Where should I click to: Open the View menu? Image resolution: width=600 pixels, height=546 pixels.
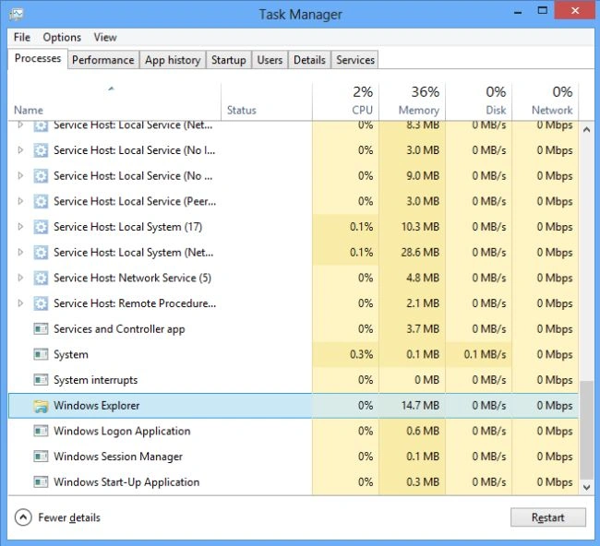pyautogui.click(x=105, y=38)
